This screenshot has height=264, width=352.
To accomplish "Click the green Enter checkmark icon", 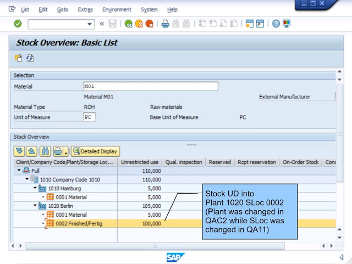I will pyautogui.click(x=18, y=24).
